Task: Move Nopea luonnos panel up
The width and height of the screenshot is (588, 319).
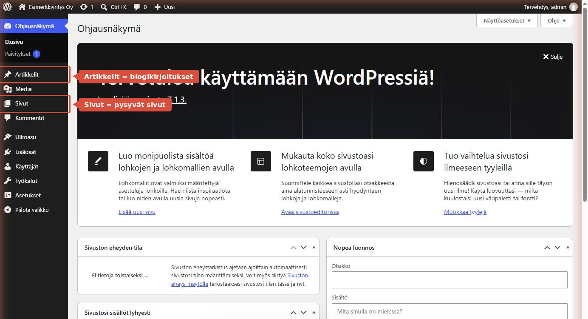Action: 547,248
